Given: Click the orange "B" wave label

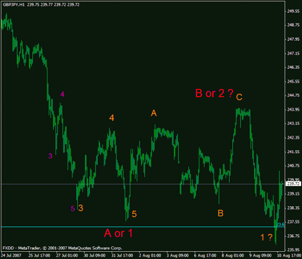Looking at the screenshot, I should coord(220,214).
